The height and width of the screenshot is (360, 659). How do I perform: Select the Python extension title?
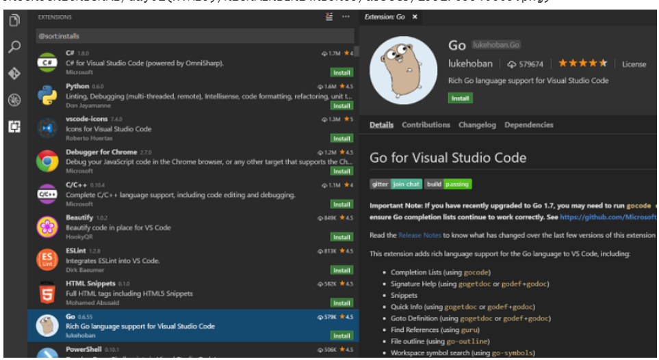tap(77, 86)
